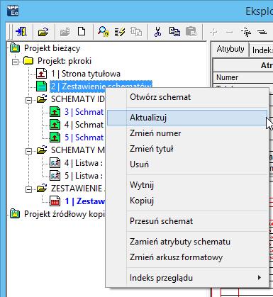Viewport: 273px width, 297px height.
Task: Select Zmień arkusz formatowy entry
Action: tap(187, 257)
